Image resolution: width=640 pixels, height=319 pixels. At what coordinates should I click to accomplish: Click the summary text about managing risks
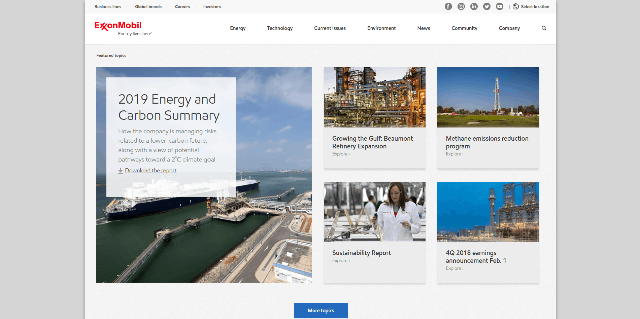(x=167, y=145)
